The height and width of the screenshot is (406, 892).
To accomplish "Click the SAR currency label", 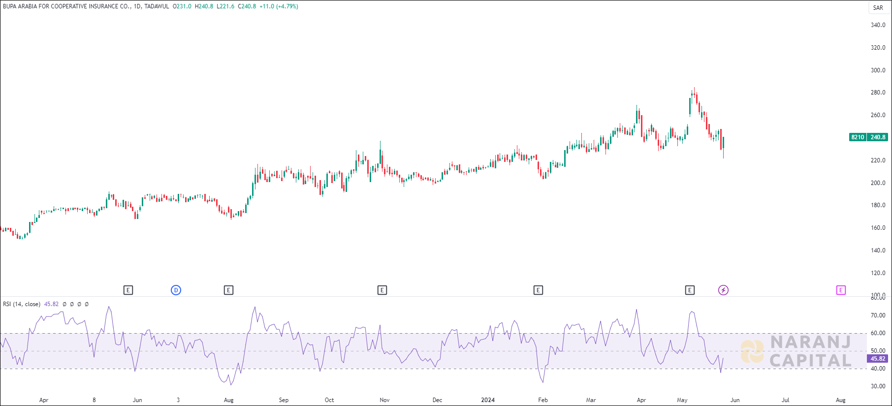I will 878,8.
